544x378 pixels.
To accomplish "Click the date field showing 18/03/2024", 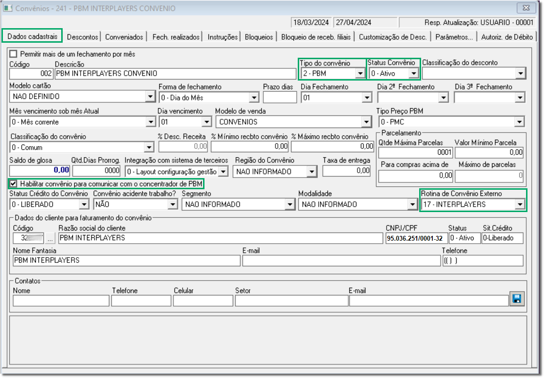I will click(x=311, y=22).
